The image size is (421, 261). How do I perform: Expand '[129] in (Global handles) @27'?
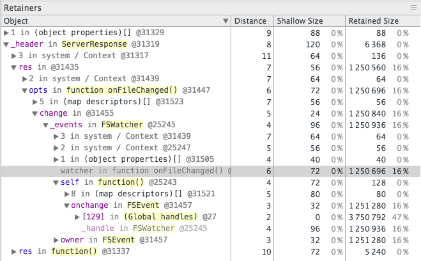(77, 217)
